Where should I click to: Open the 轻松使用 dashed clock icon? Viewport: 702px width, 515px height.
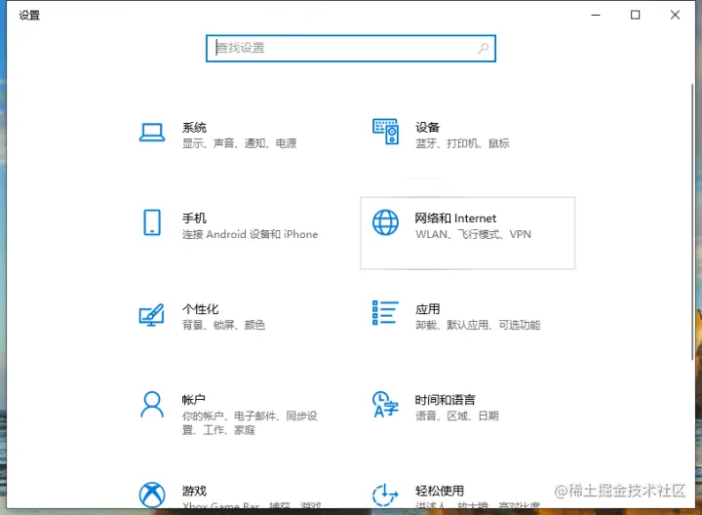385,495
